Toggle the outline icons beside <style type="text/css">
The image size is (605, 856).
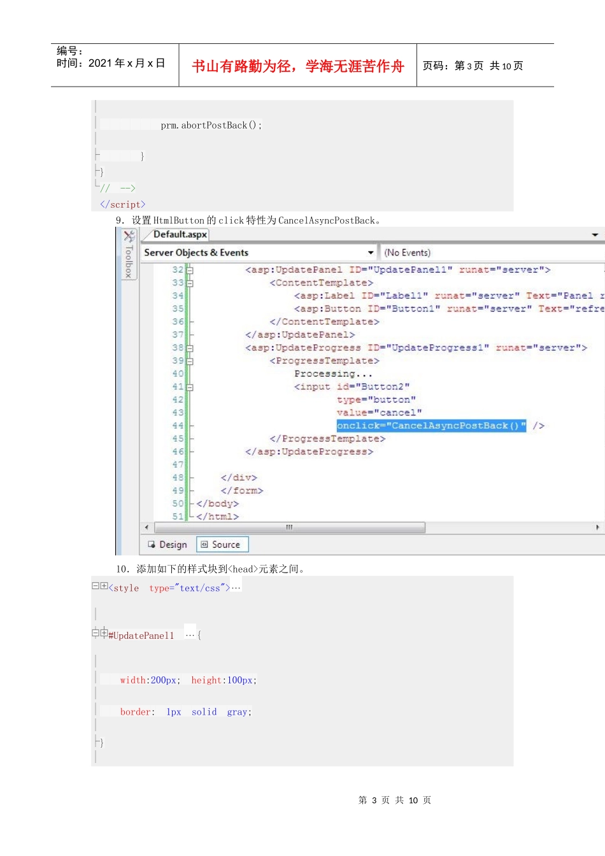point(100,586)
